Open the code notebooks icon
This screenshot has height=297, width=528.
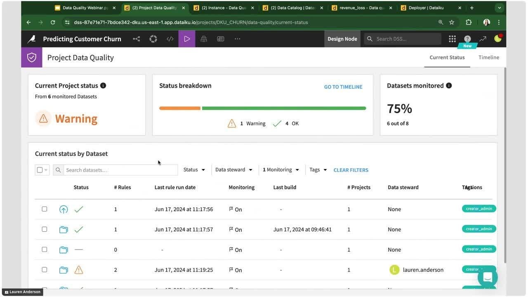point(170,39)
